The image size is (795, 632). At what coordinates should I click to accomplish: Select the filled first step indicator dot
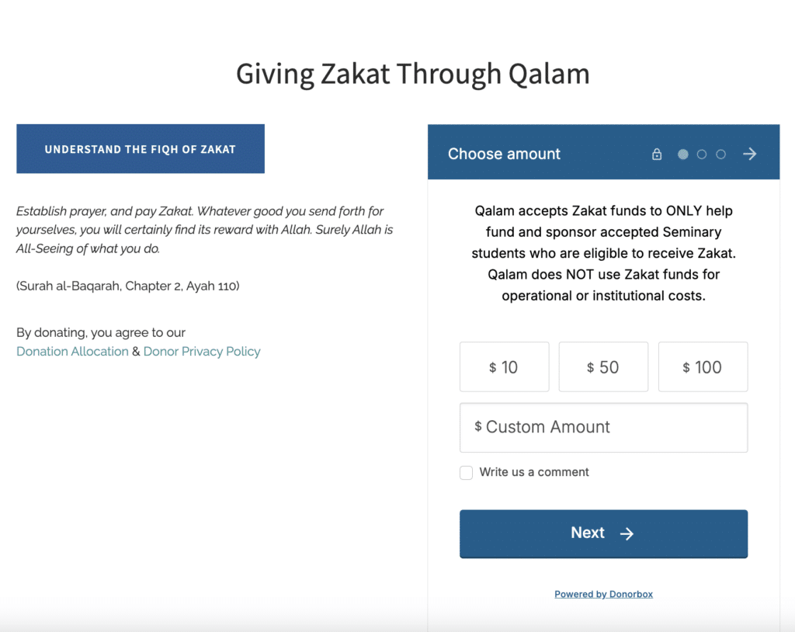(682, 154)
